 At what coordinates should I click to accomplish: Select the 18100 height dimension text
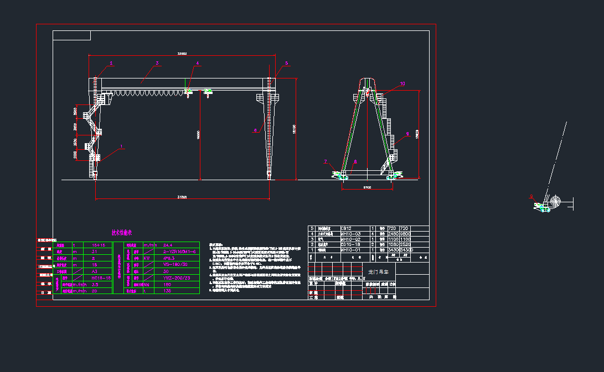click(x=295, y=128)
